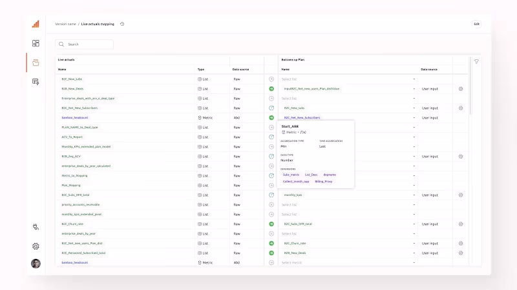This screenshot has width=517, height=290.
Task: Toggle mapping arrow for B2C_New_subs row
Action: [x=271, y=79]
